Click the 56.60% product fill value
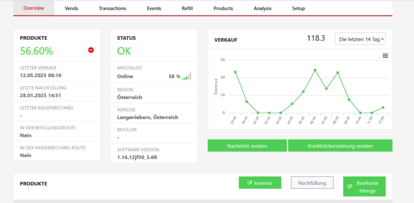This screenshot has width=414, height=203. (x=36, y=51)
